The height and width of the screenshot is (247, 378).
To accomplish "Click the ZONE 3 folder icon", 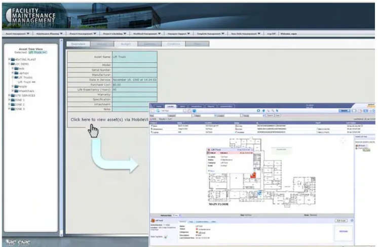I will 13,109.
